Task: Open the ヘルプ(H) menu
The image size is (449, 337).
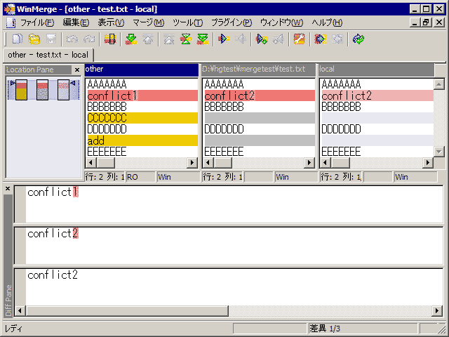Action: [x=327, y=22]
